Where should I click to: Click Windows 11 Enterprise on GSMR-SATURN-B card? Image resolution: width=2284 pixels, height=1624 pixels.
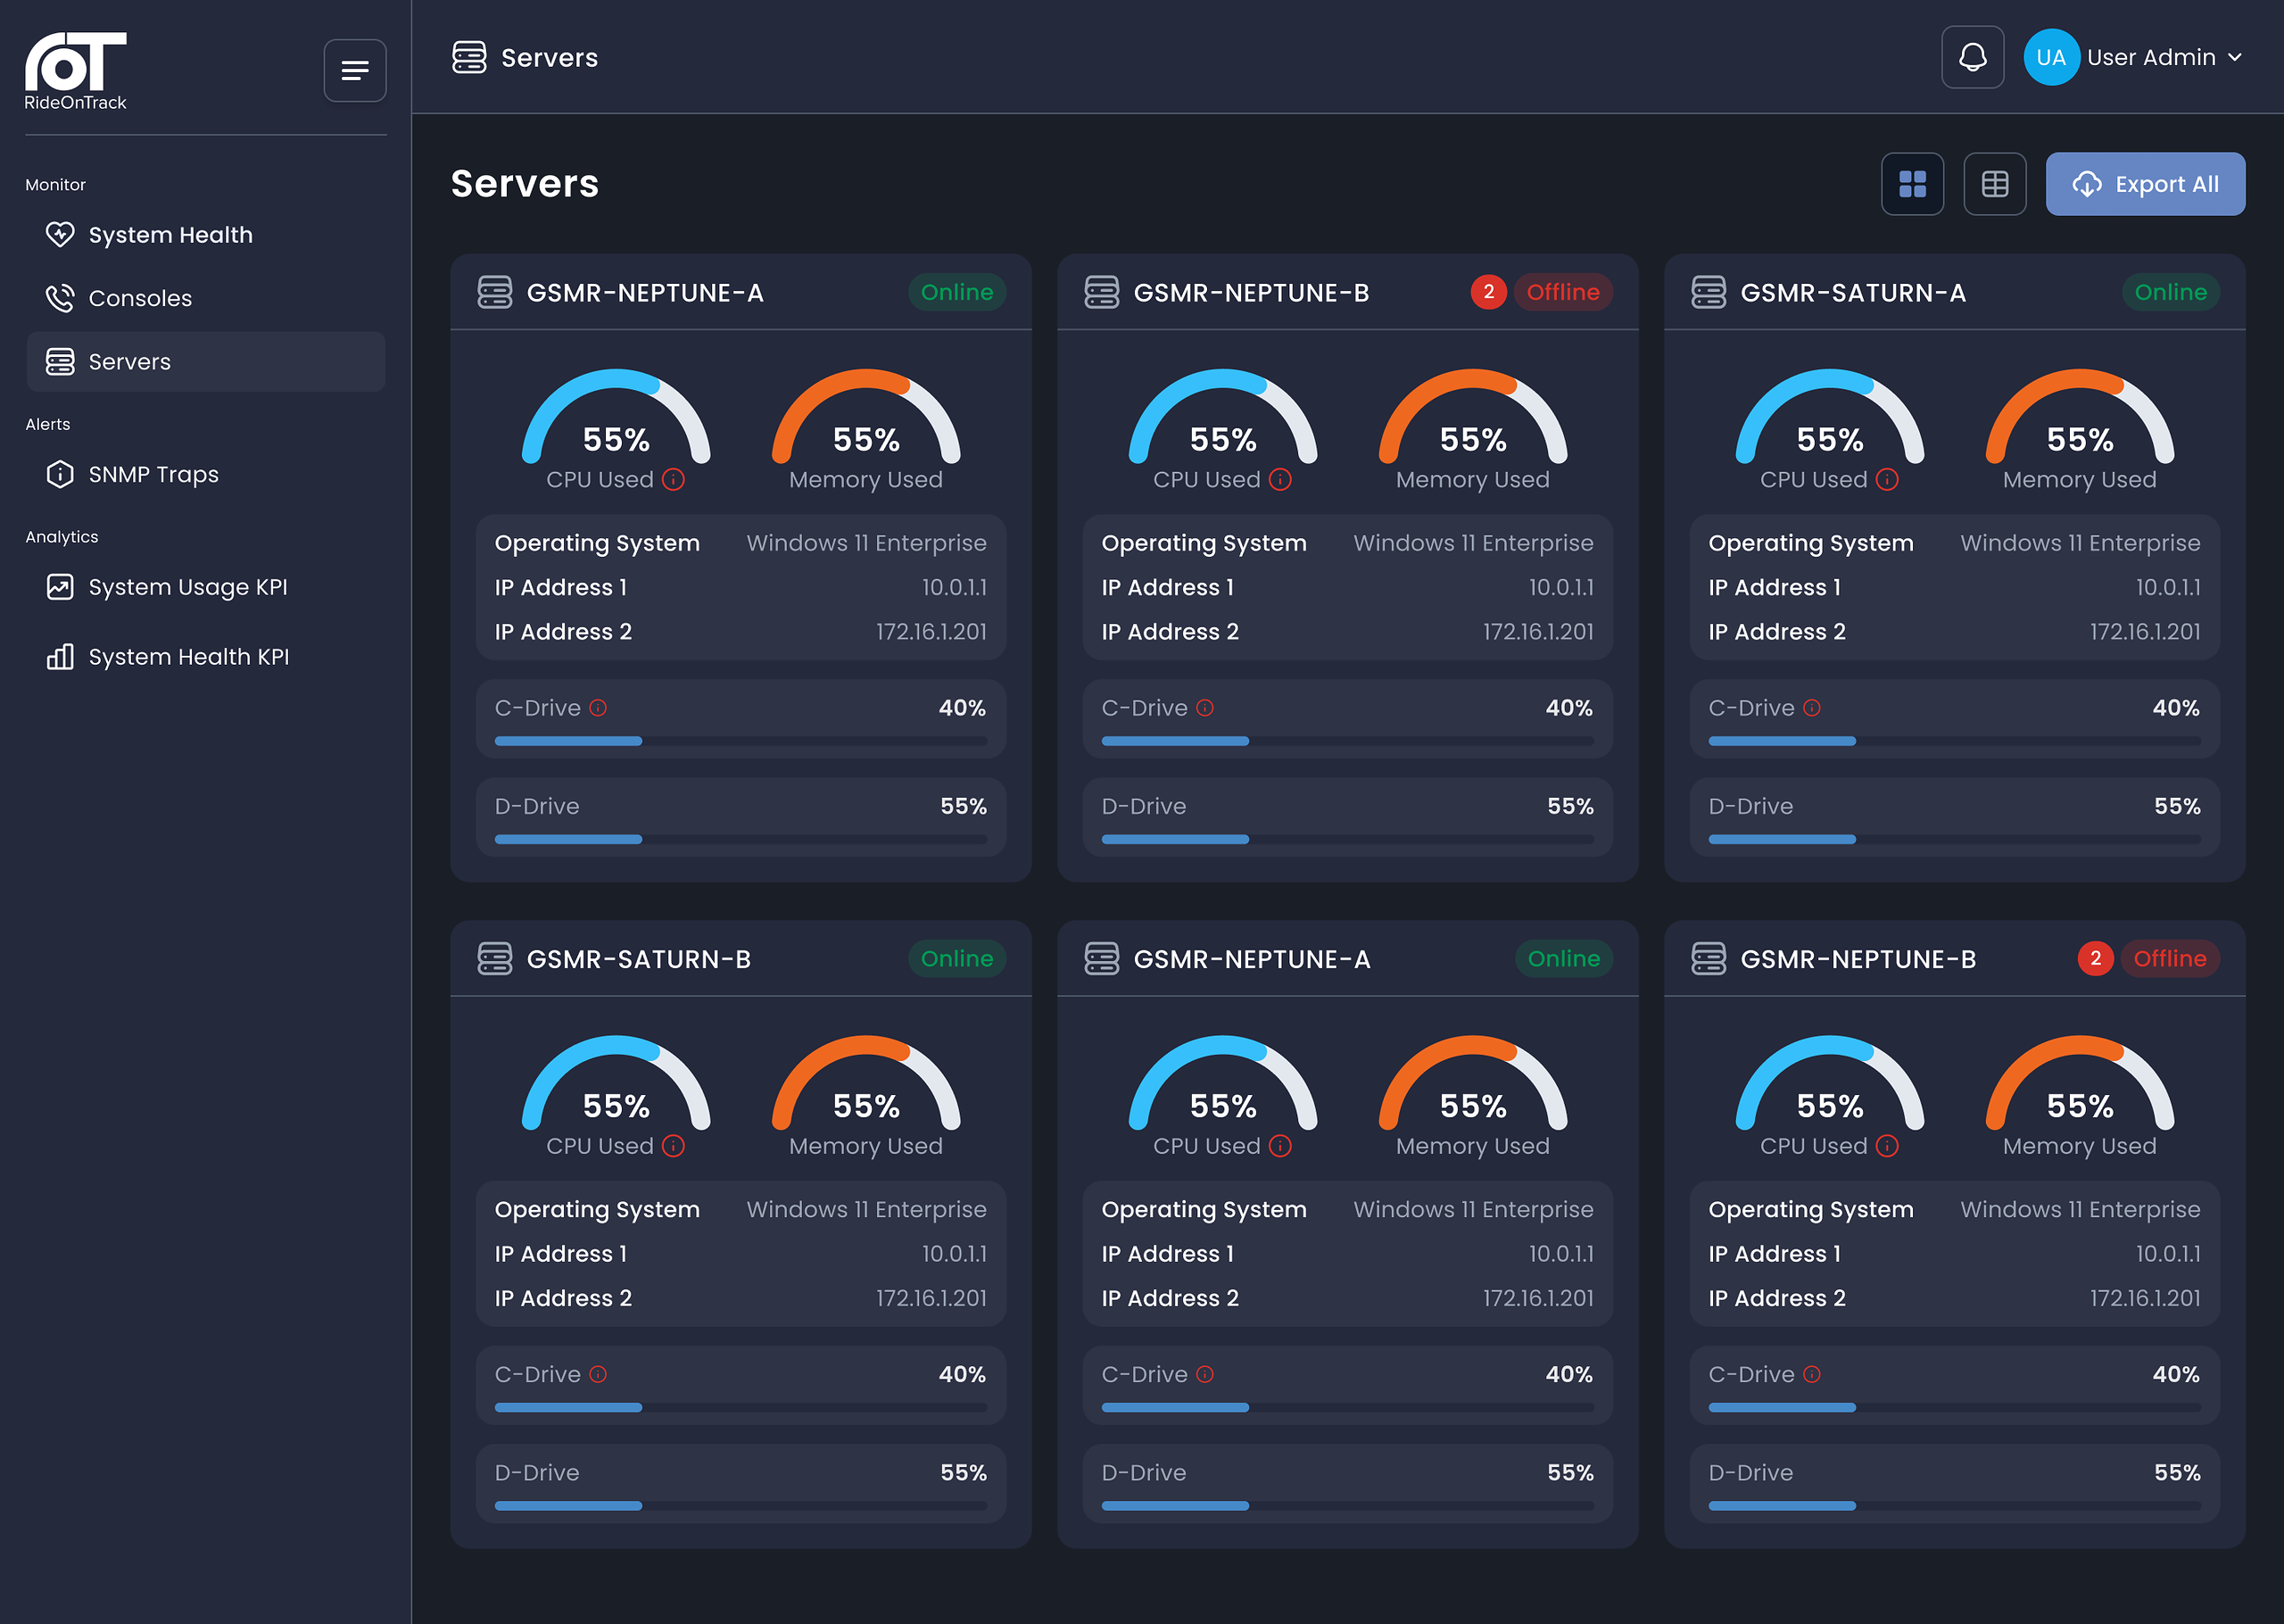(865, 1209)
